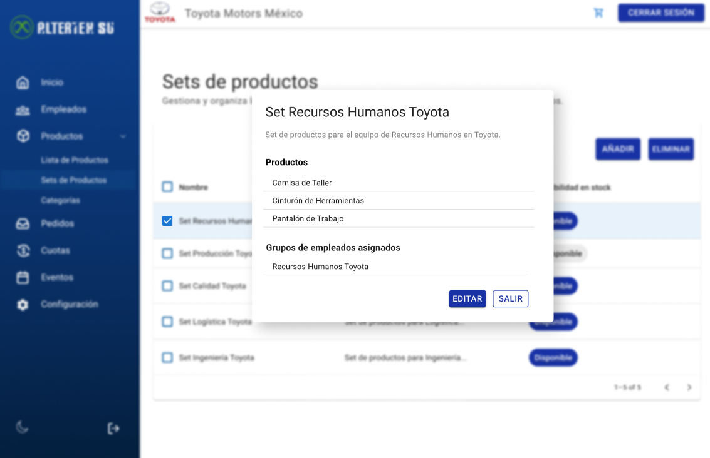Open the Pedidos menu item

tap(58, 223)
